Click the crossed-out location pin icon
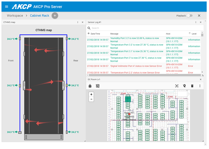Viewport: 209px width, 149px height. pos(185,86)
